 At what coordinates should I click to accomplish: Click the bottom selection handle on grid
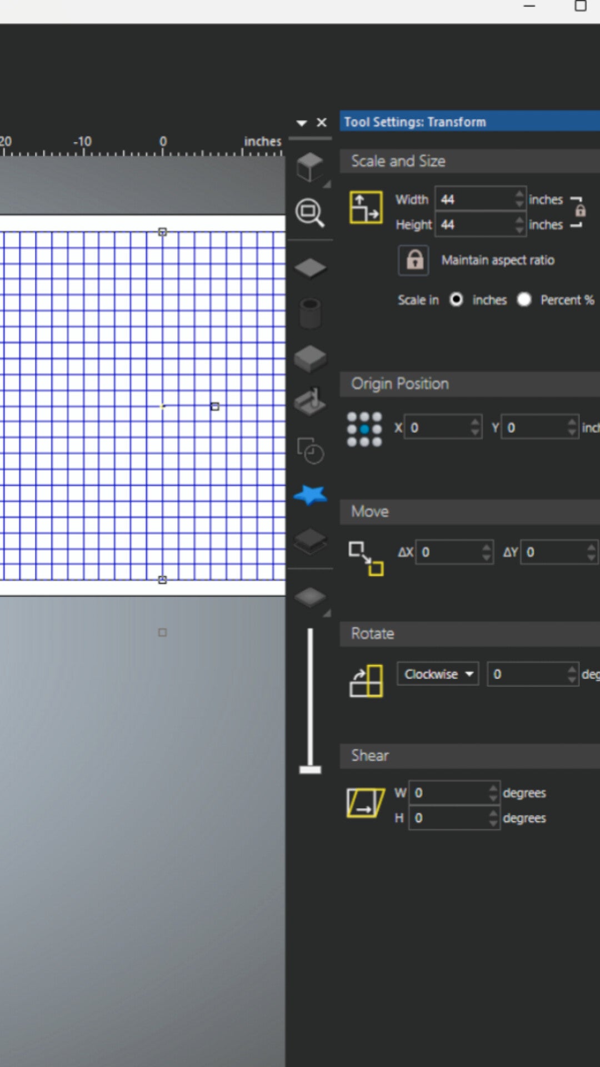(162, 580)
